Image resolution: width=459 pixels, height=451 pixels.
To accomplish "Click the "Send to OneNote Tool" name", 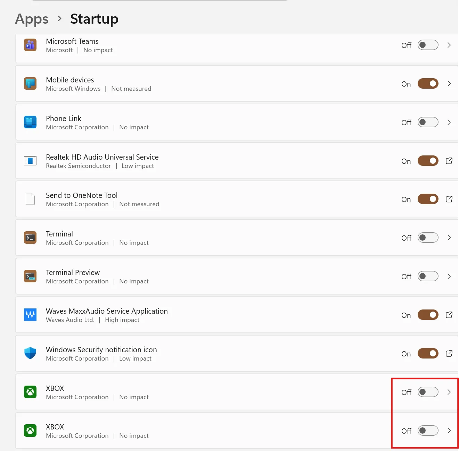I will coord(82,195).
